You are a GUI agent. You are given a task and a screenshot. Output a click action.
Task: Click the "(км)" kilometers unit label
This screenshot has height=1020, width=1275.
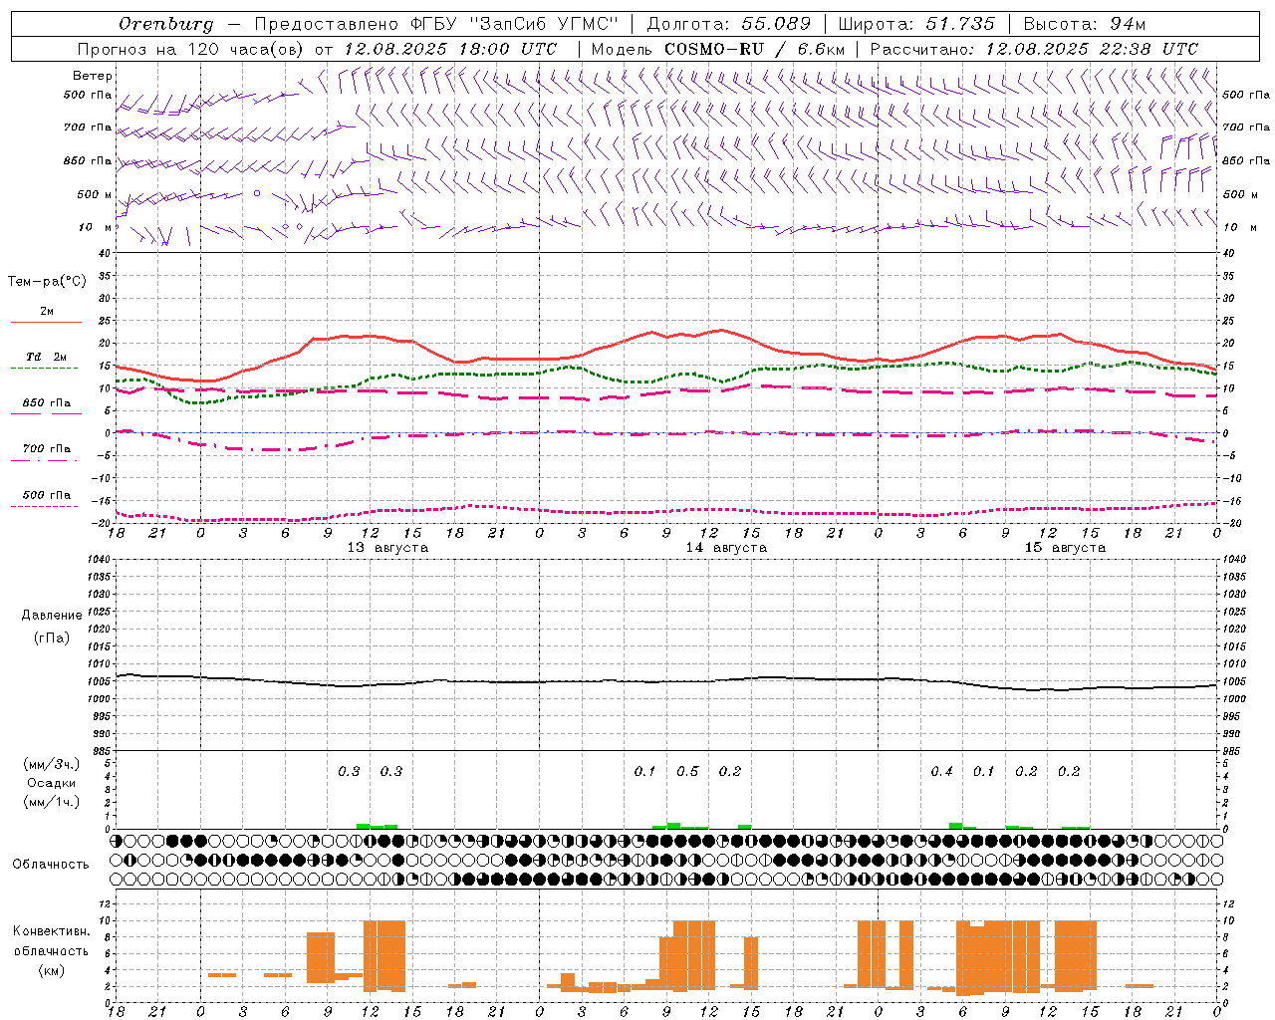(x=52, y=970)
